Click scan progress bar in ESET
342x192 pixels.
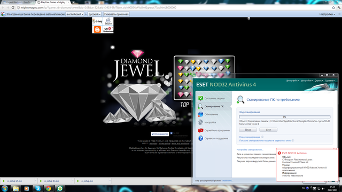point(284,117)
